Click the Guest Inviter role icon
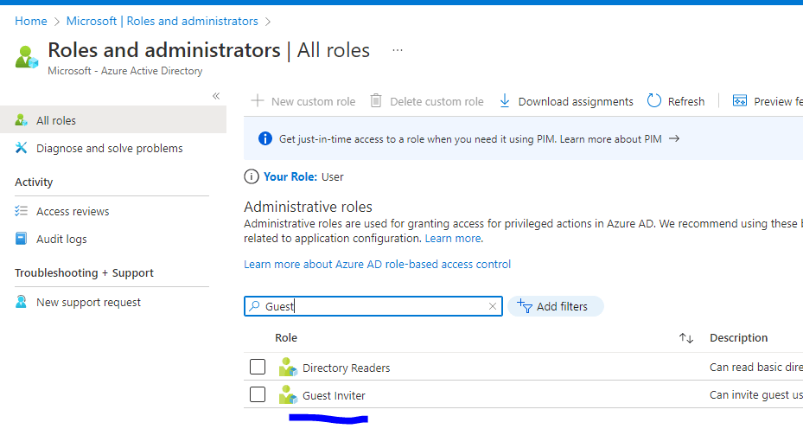Viewport: 803px width, 448px height. pos(288,394)
